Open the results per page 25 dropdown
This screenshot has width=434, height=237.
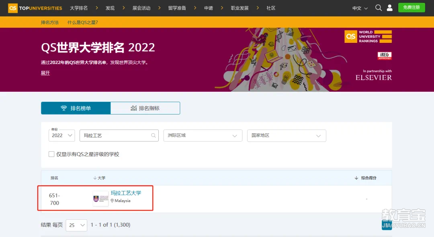[x=76, y=225]
